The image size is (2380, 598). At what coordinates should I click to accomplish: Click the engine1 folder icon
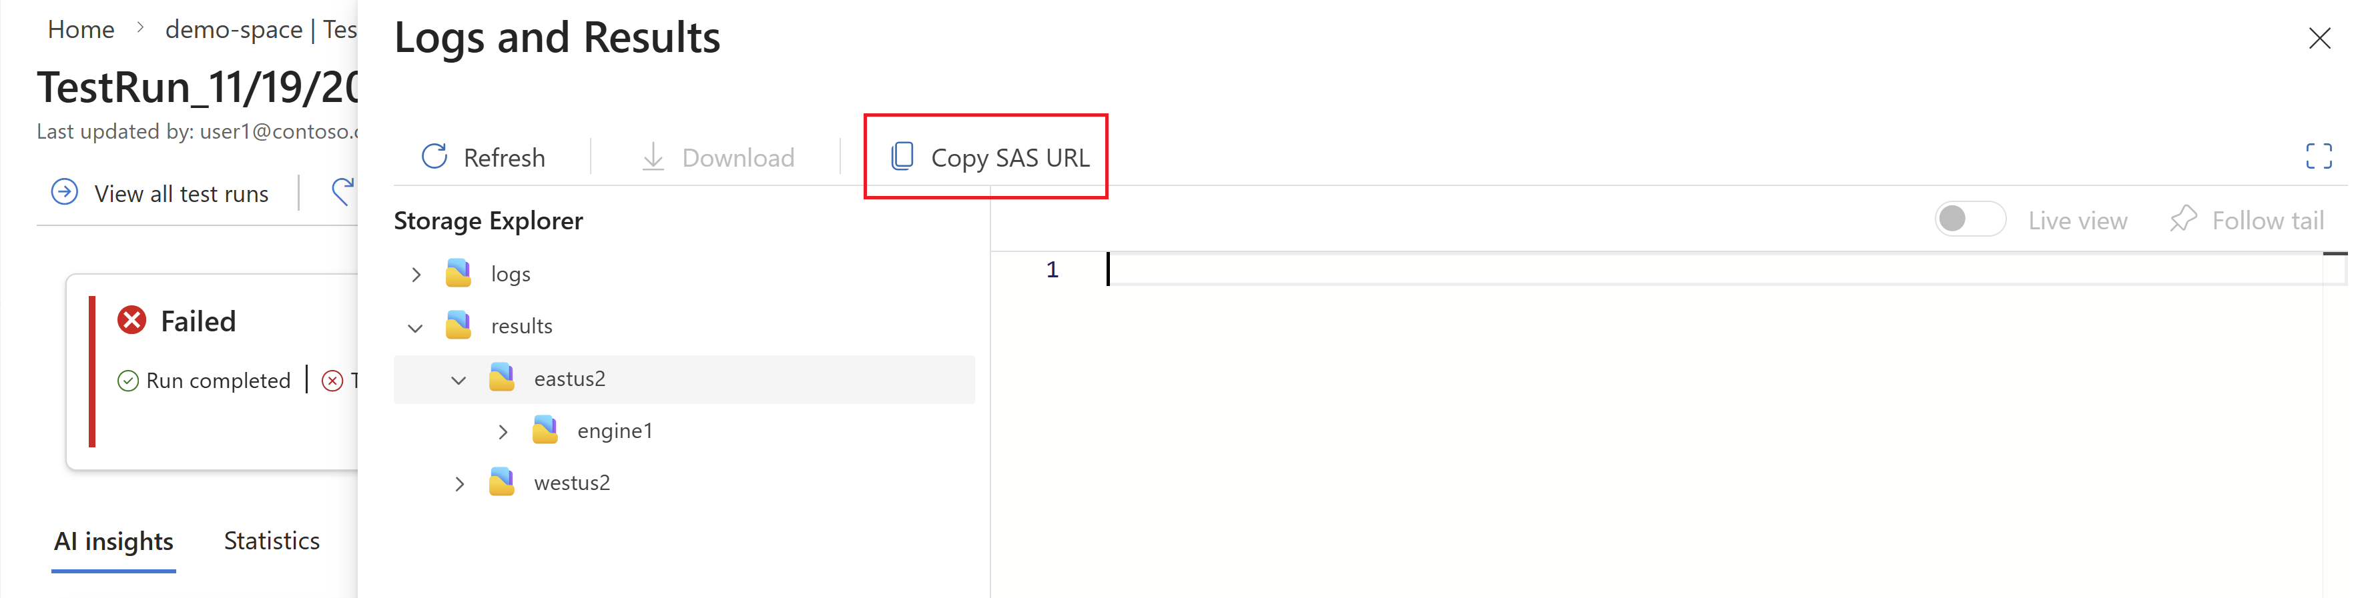545,430
